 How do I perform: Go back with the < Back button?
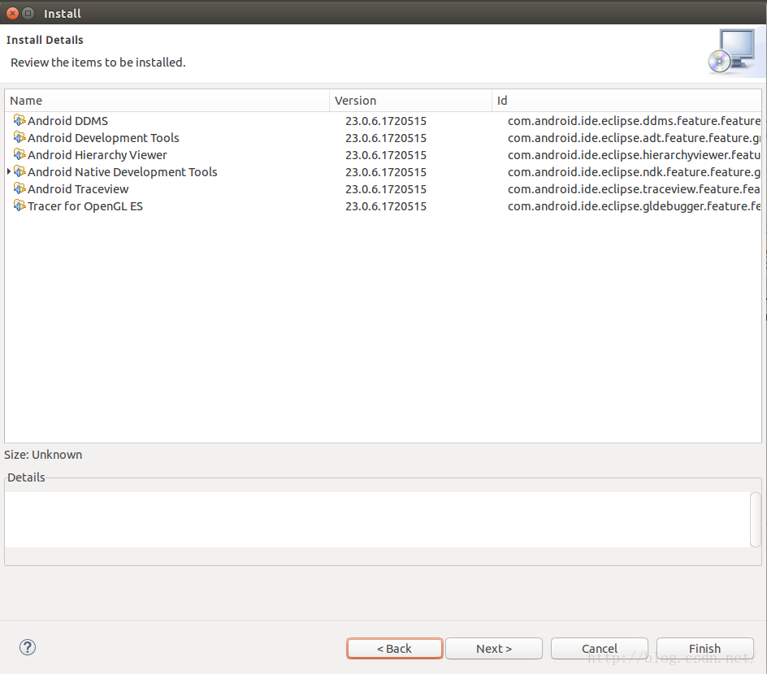[x=394, y=649]
